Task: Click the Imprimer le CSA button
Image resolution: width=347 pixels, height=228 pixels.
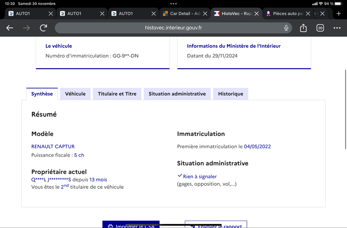Action: tap(131, 224)
